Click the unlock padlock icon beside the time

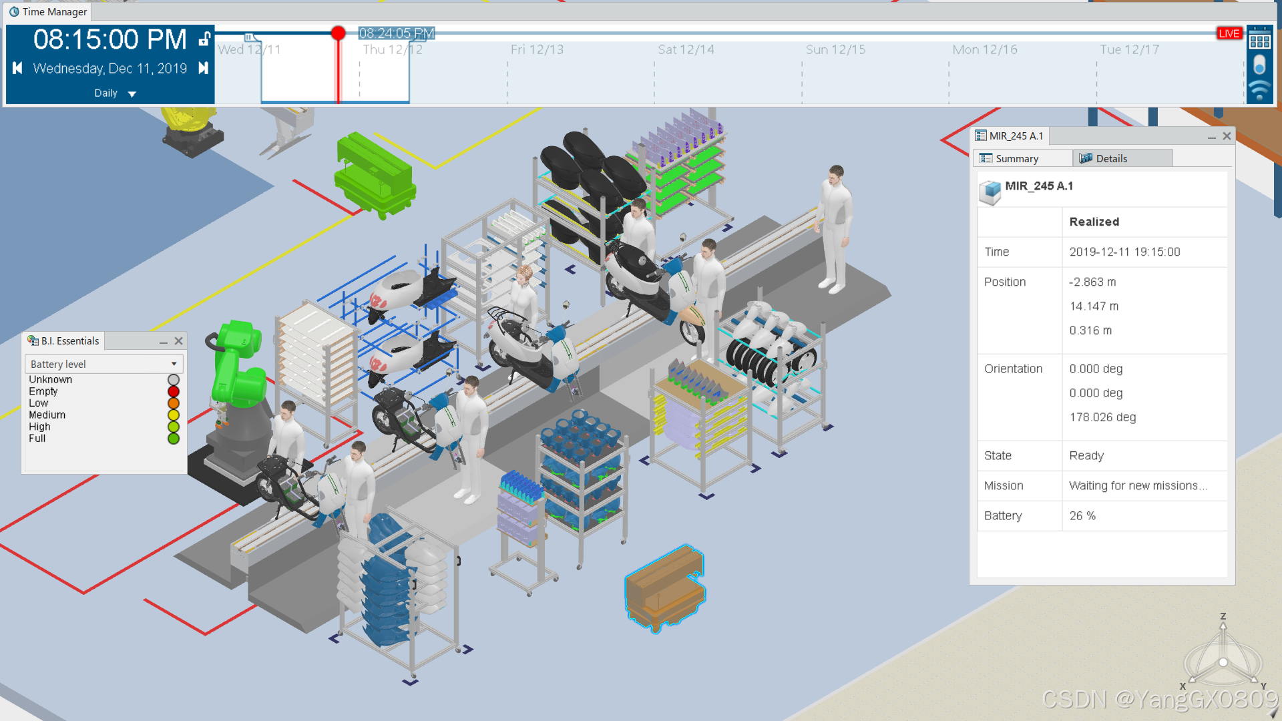205,39
